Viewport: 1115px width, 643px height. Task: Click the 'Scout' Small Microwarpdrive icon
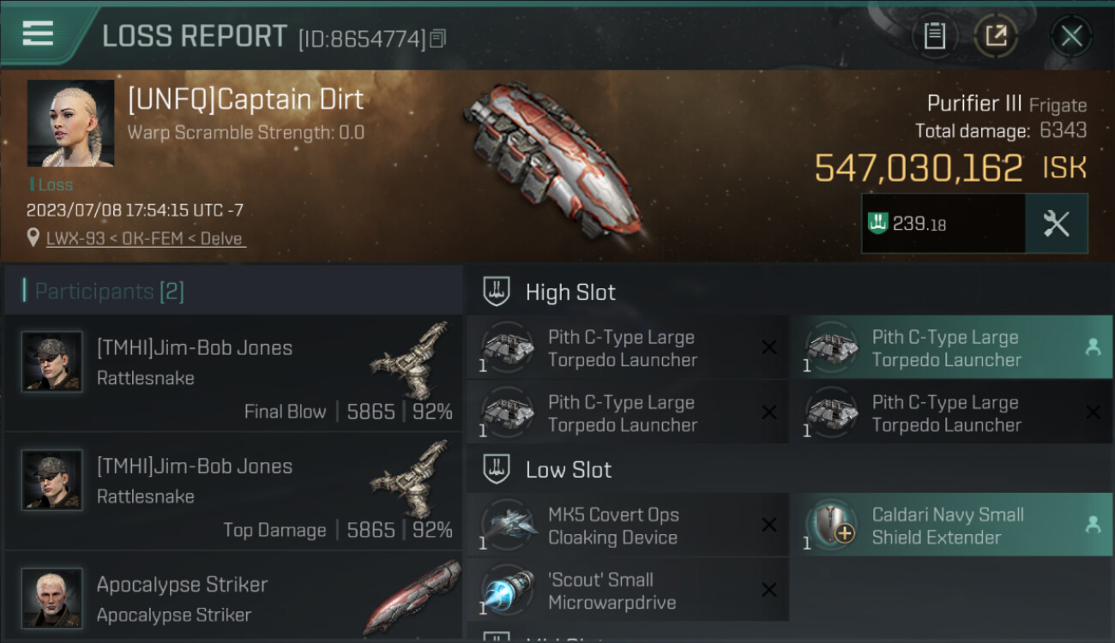[x=508, y=591]
